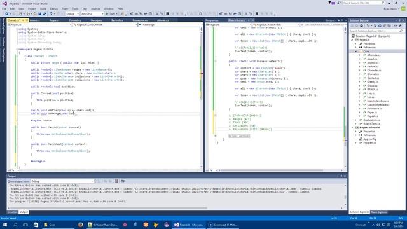Collapse the RegexLibTutorial project node
Screen dimensions: 407x229
click(352, 128)
